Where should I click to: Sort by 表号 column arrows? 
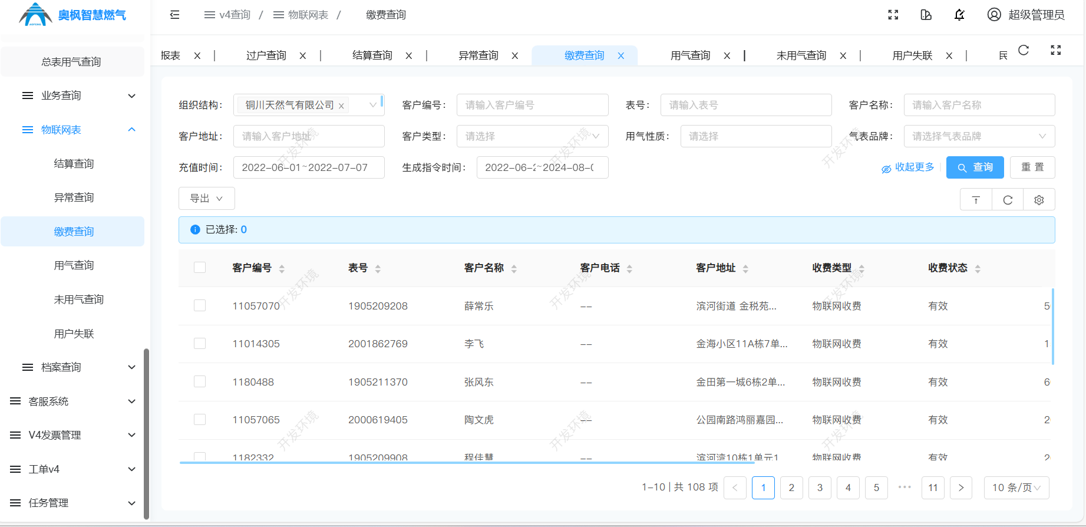point(378,269)
